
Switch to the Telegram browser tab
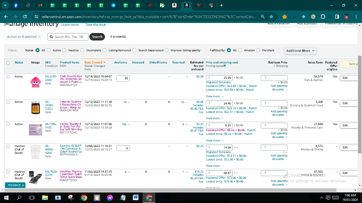pyautogui.click(x=113, y=5)
